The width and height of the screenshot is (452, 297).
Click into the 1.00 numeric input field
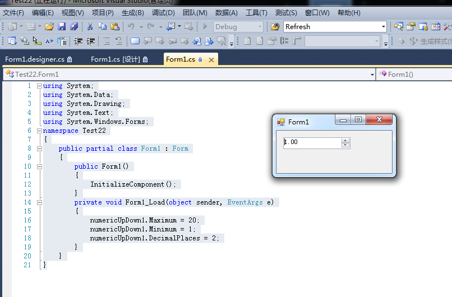(x=312, y=143)
